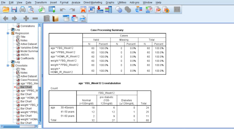This screenshot has width=234, height=129.
Task: Open Print Preview with the magnifier page icon
Action: point(31,10)
